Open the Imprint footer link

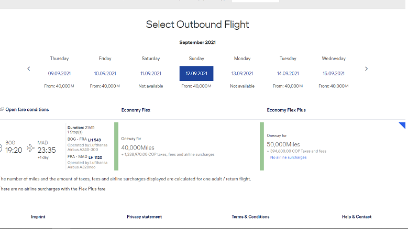tap(38, 216)
